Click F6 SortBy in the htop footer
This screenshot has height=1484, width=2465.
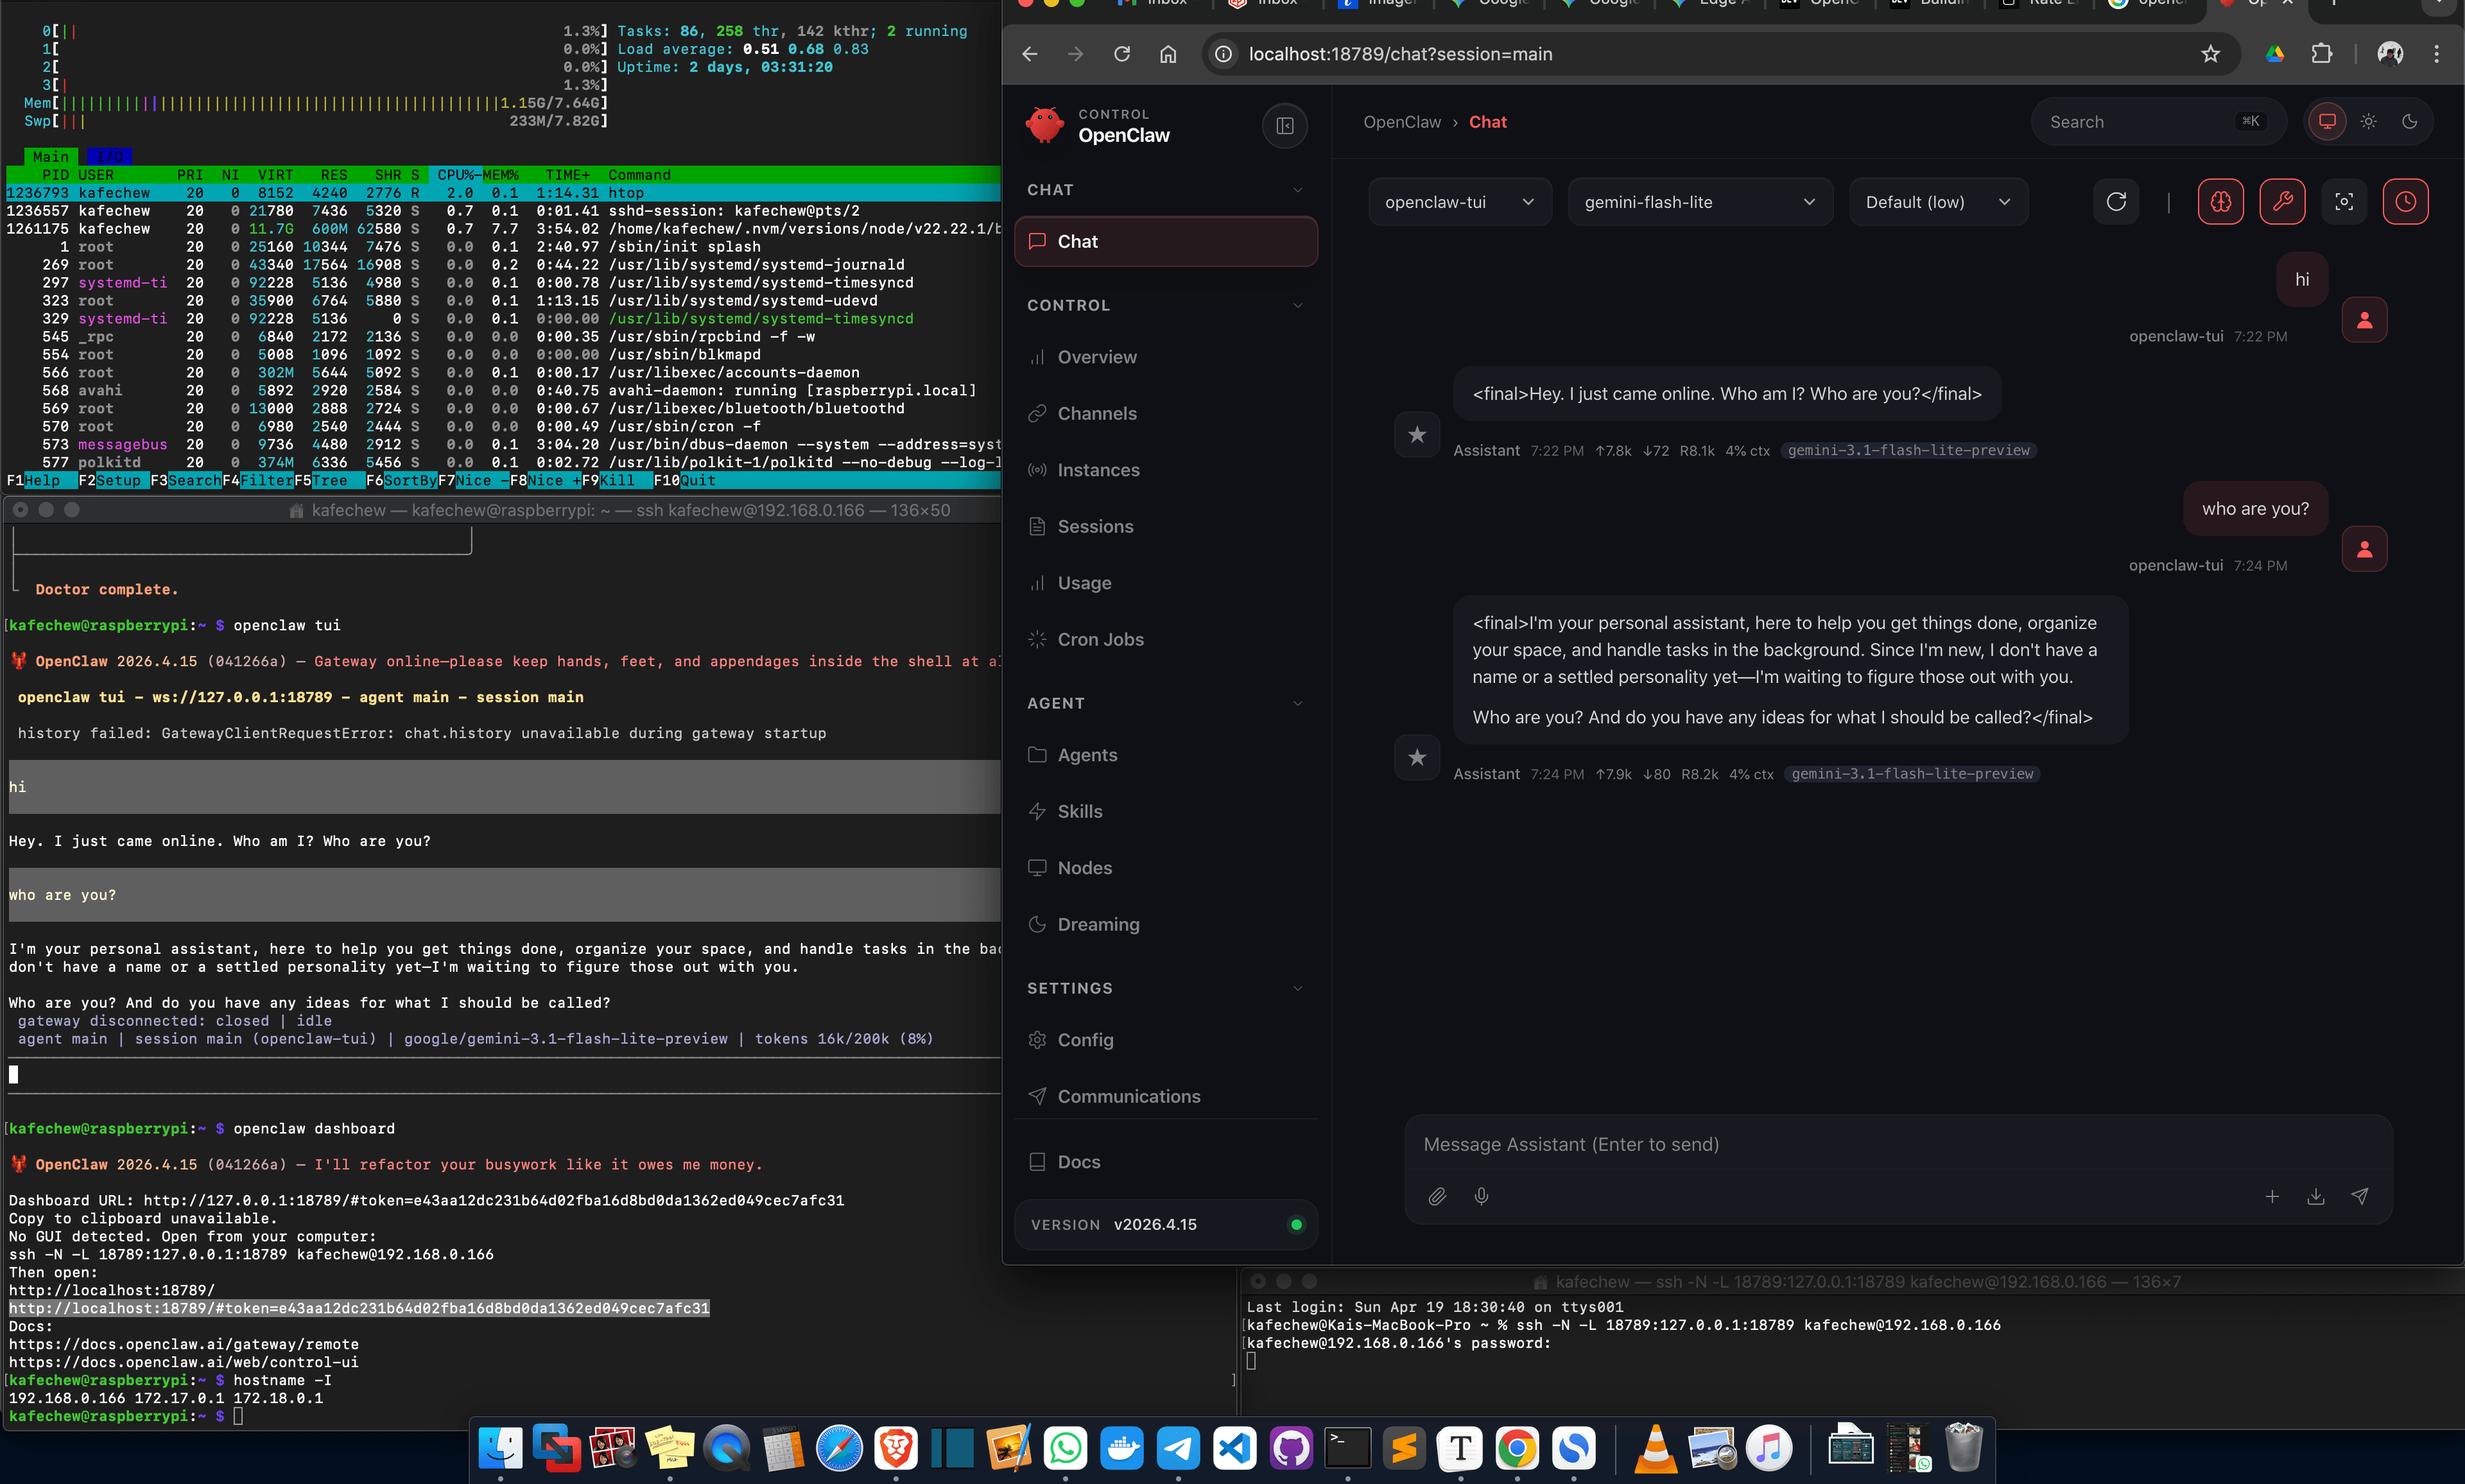[x=402, y=481]
